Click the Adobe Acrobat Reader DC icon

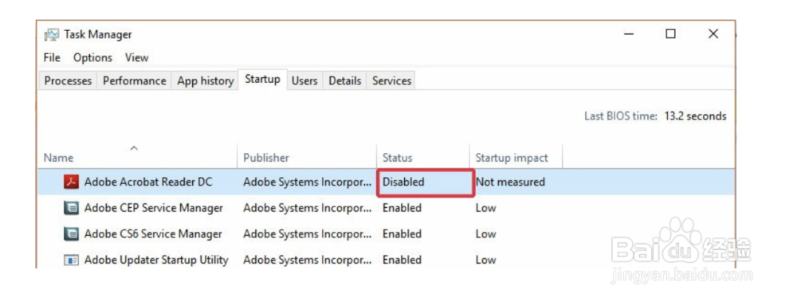click(71, 182)
